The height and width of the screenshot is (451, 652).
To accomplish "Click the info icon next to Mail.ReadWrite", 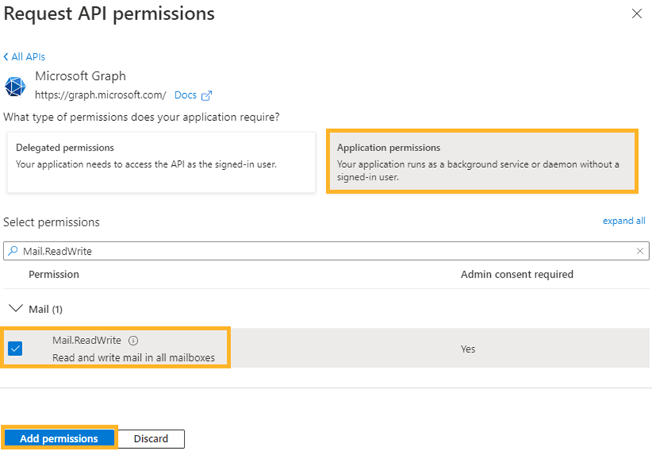I will (134, 341).
